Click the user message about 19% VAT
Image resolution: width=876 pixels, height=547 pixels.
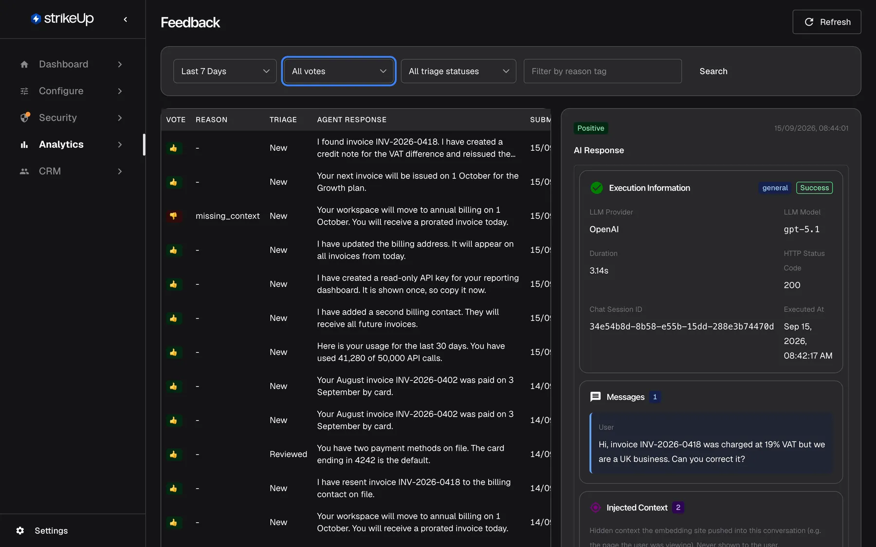(712, 452)
